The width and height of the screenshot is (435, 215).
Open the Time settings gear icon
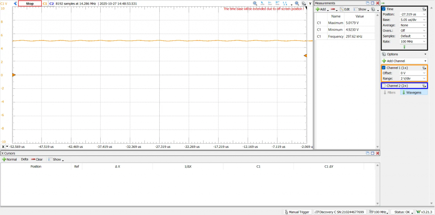[x=424, y=9]
